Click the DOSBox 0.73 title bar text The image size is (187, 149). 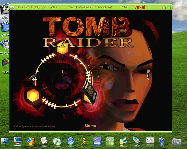(x=73, y=7)
